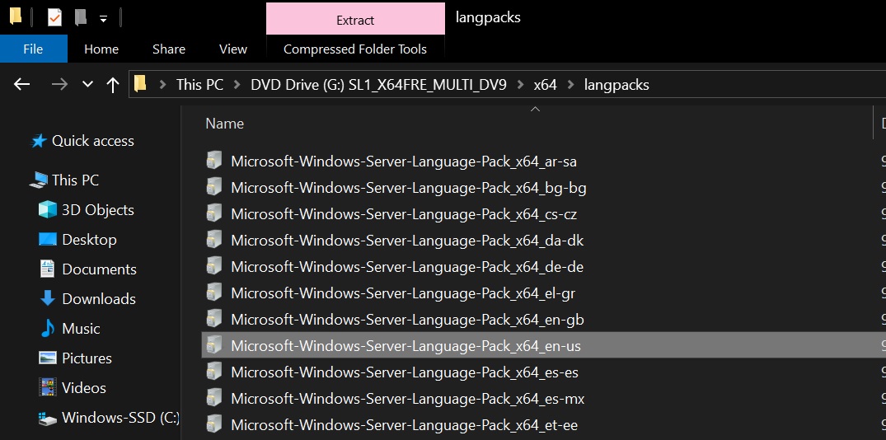Click the cabinet icon of bg-bg file
Screen dimensions: 886x440
click(214, 186)
